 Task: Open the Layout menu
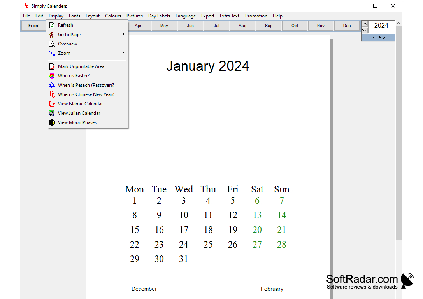(93, 16)
